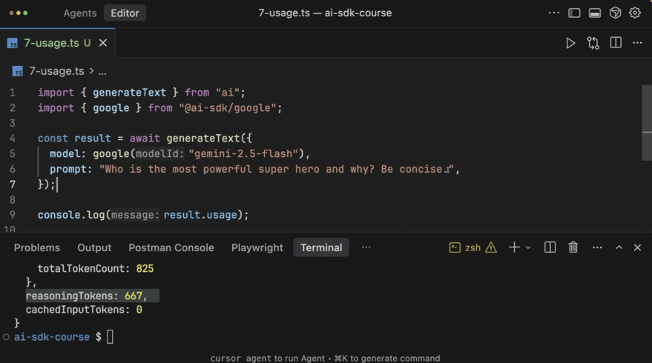
Task: Close the 7-usage.ts tab
Action: (102, 43)
